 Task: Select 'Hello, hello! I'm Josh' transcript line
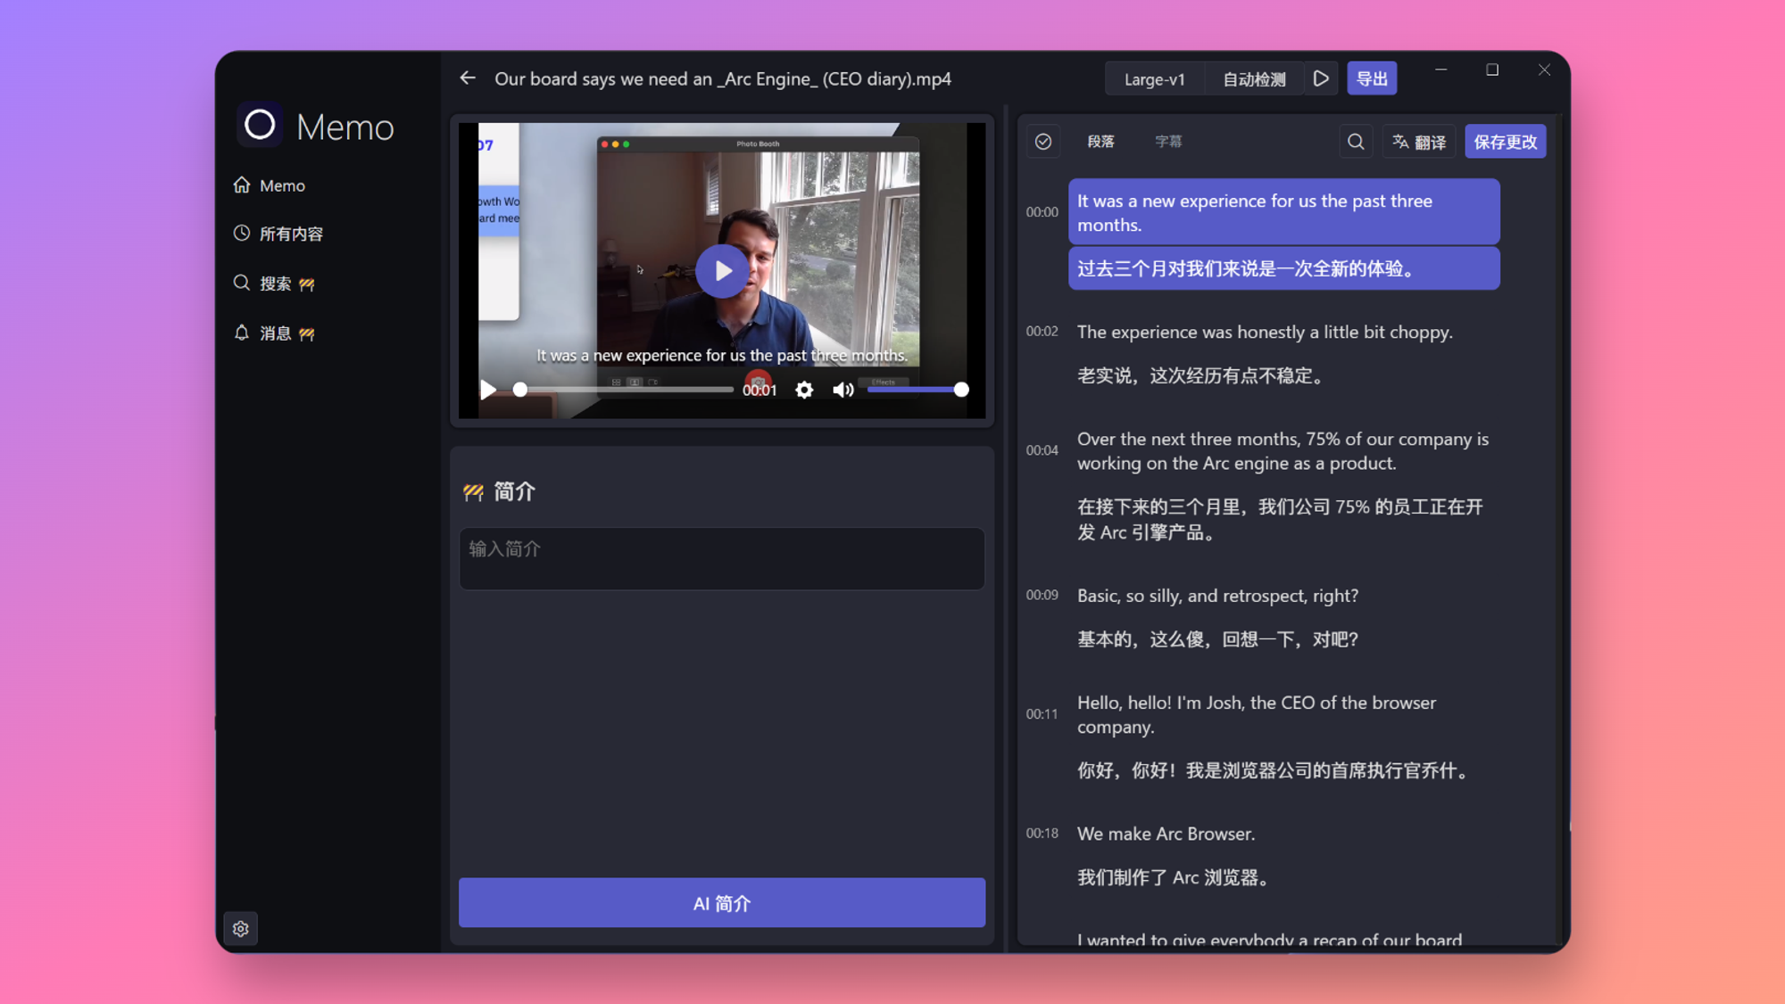[x=1257, y=714]
